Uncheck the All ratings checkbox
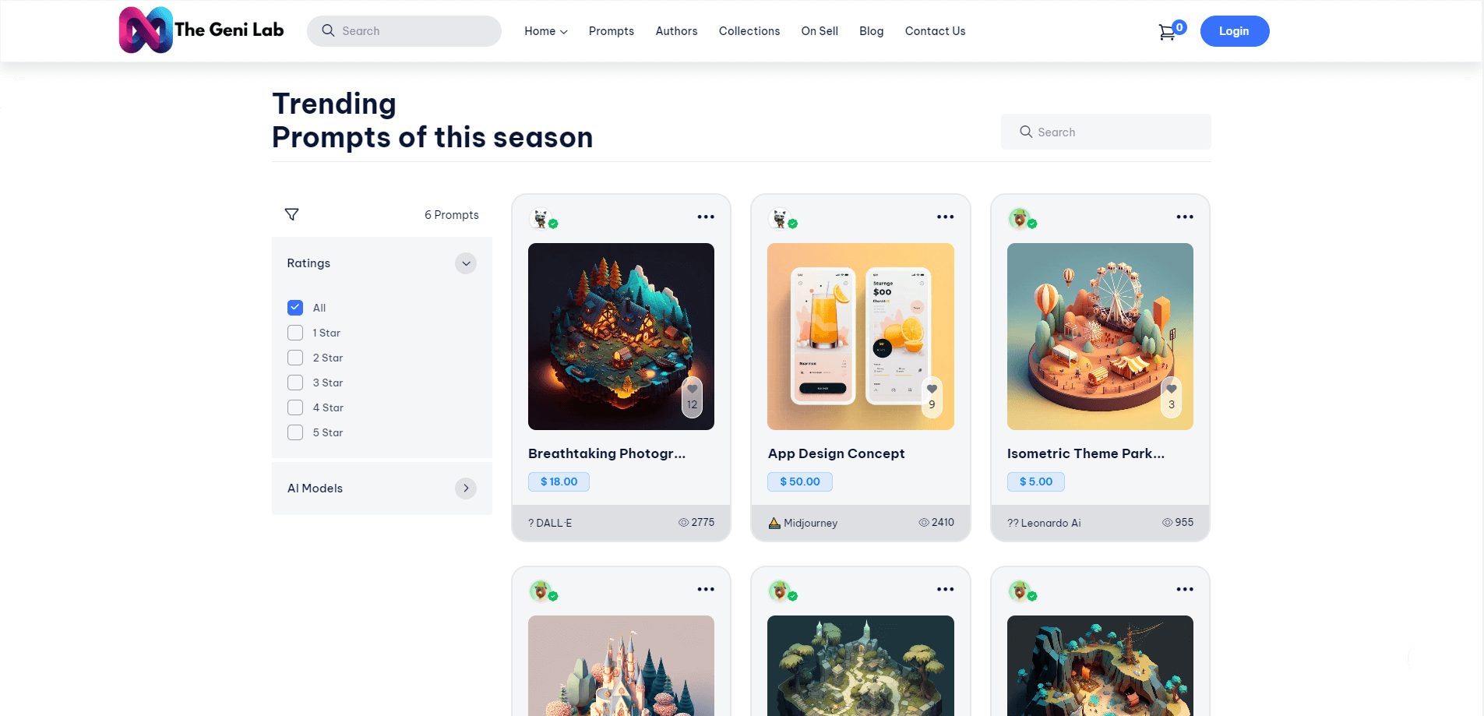Image resolution: width=1484 pixels, height=716 pixels. click(295, 308)
